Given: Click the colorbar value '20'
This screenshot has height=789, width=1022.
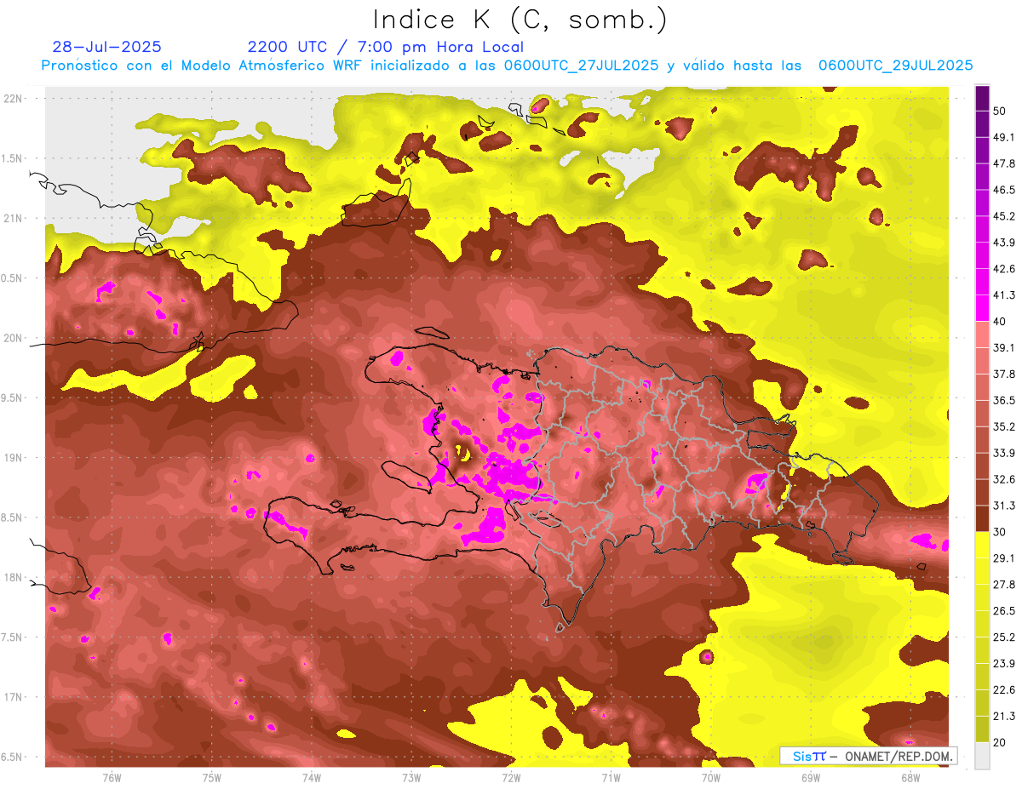Looking at the screenshot, I should click(1001, 742).
